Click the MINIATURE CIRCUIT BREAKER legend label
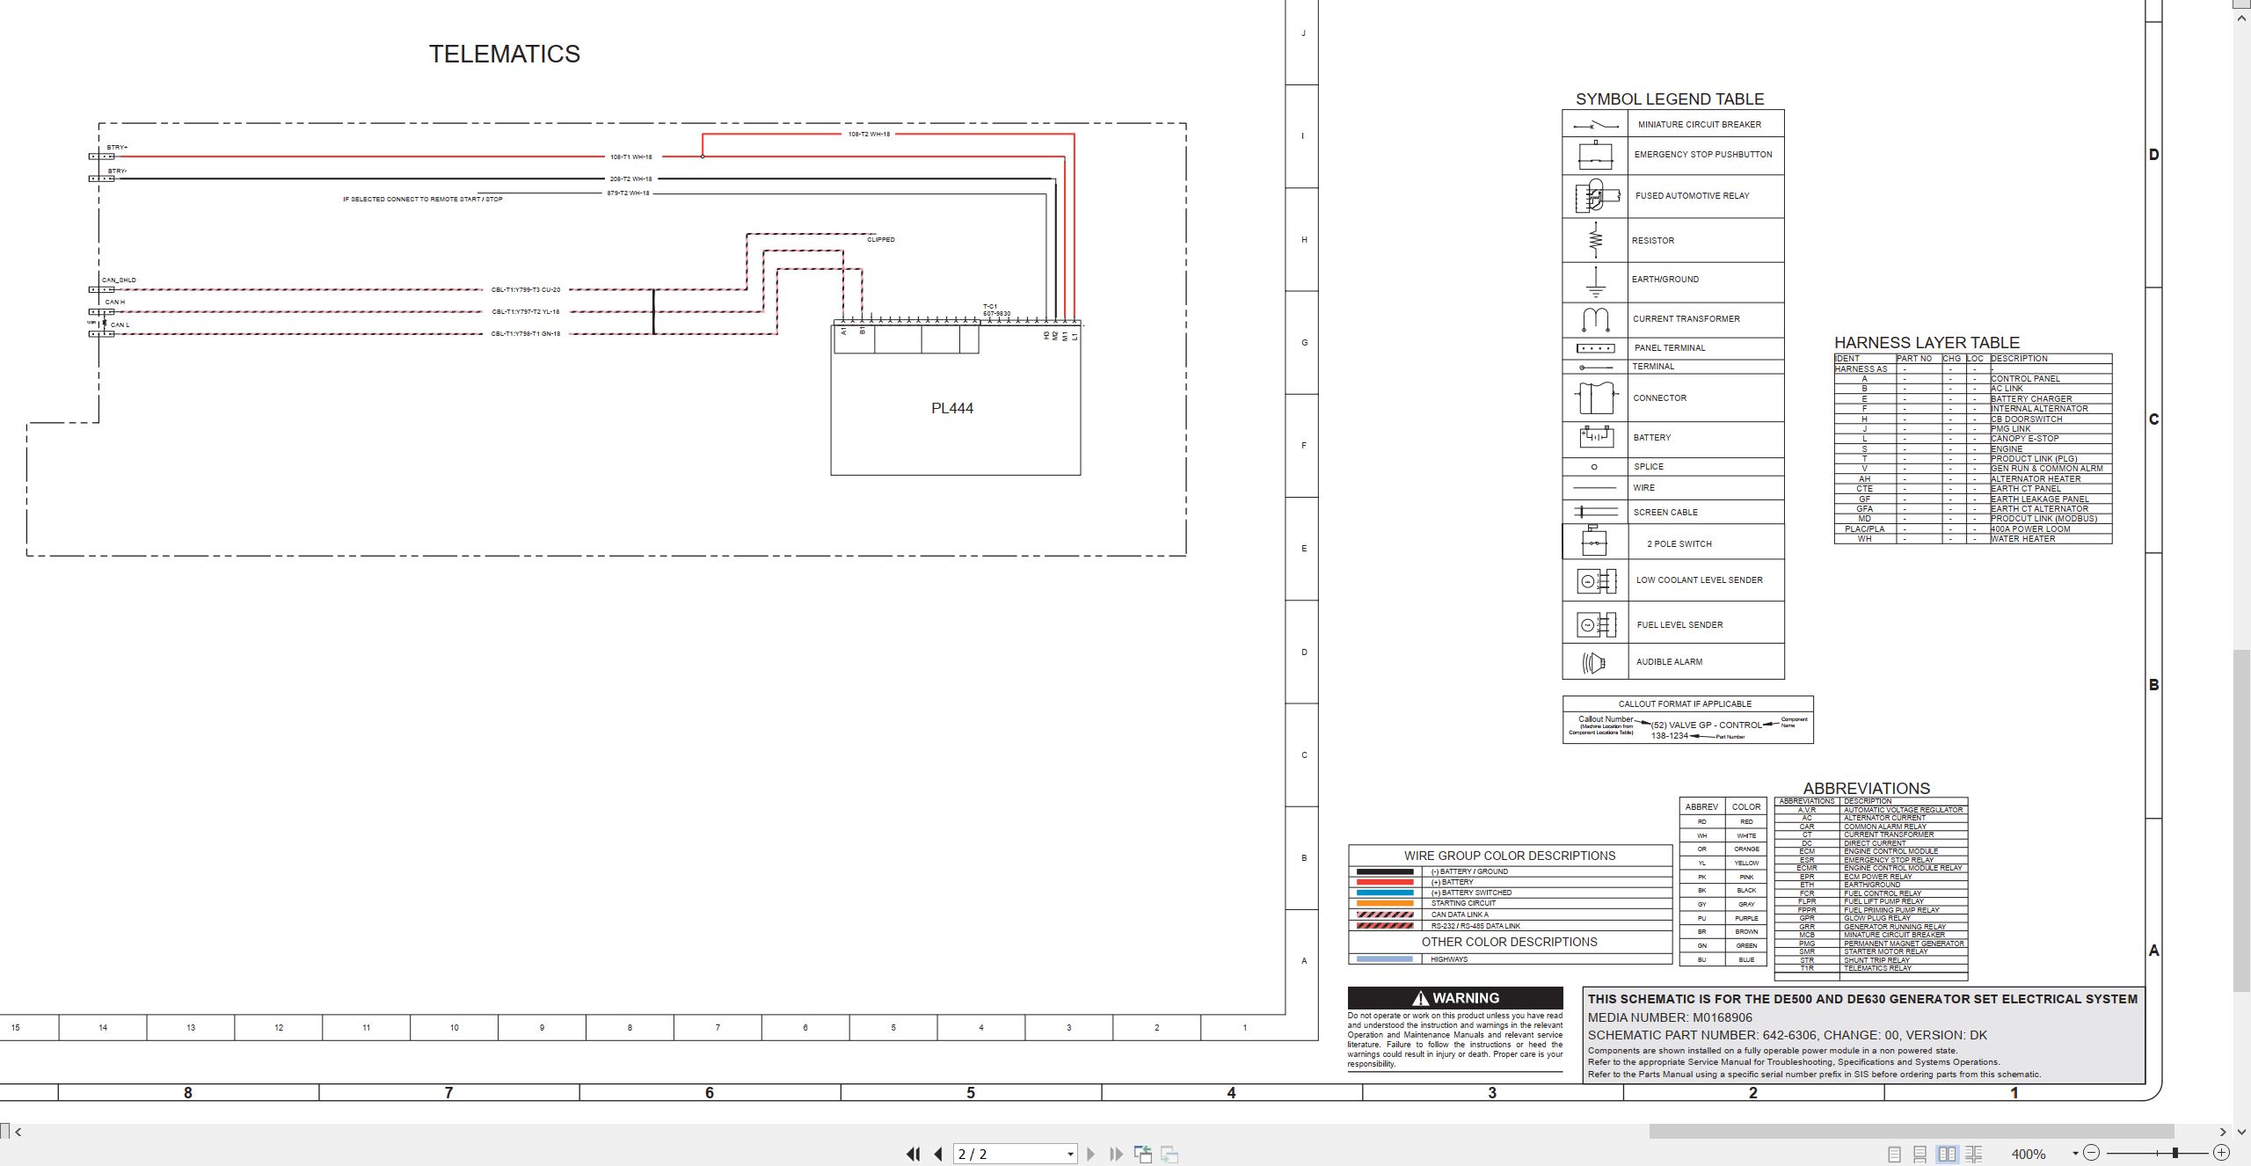This screenshot has height=1166, width=2251. (x=1700, y=125)
